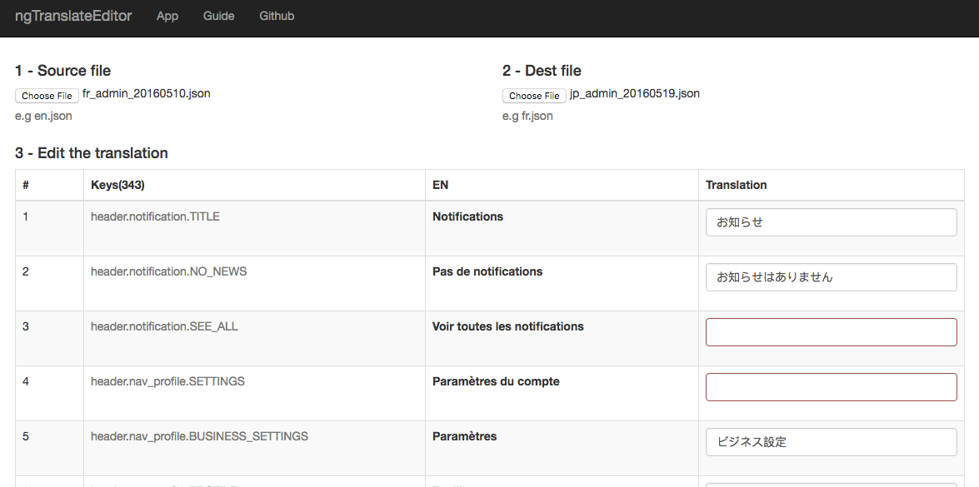Click the translation field containing お知らせ
Viewport: 979px width, 487px height.
831,221
